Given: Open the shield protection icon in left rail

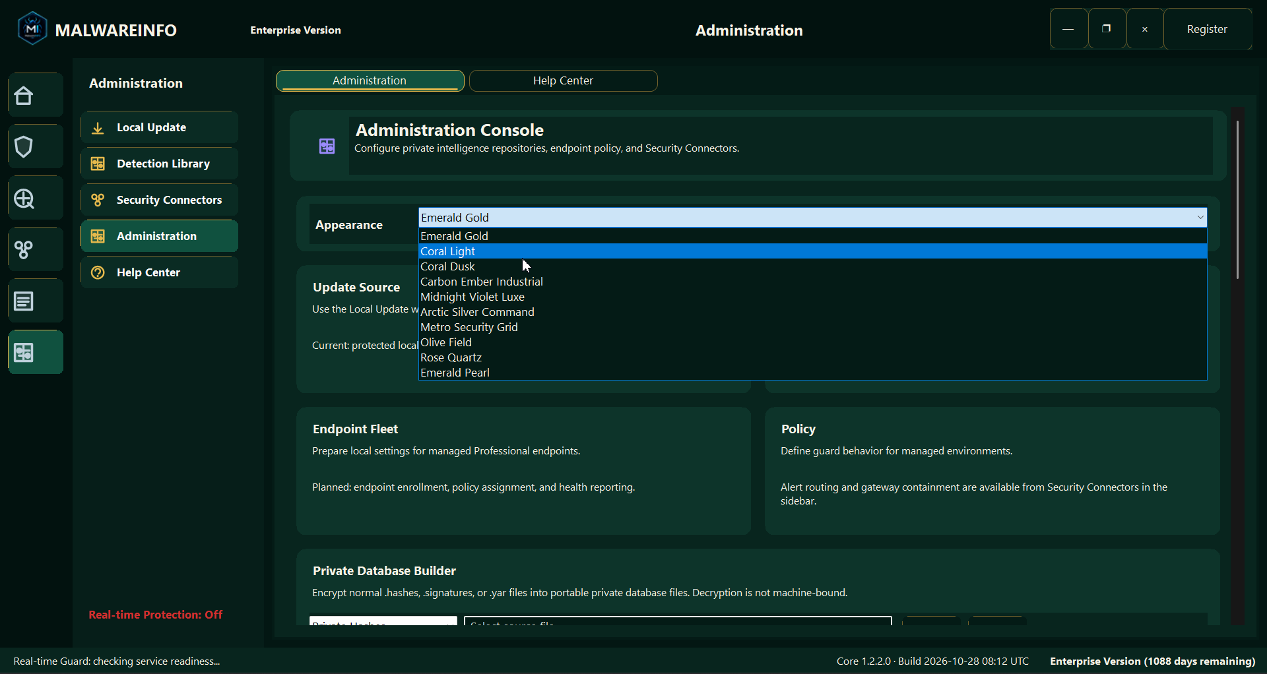Looking at the screenshot, I should pyautogui.click(x=36, y=147).
